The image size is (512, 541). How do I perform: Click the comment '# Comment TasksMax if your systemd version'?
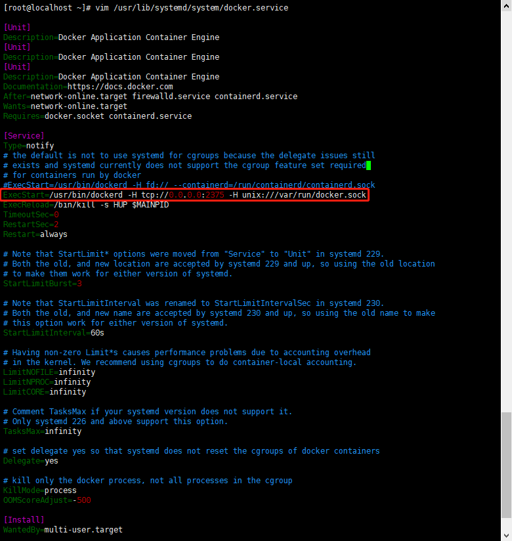148,412
